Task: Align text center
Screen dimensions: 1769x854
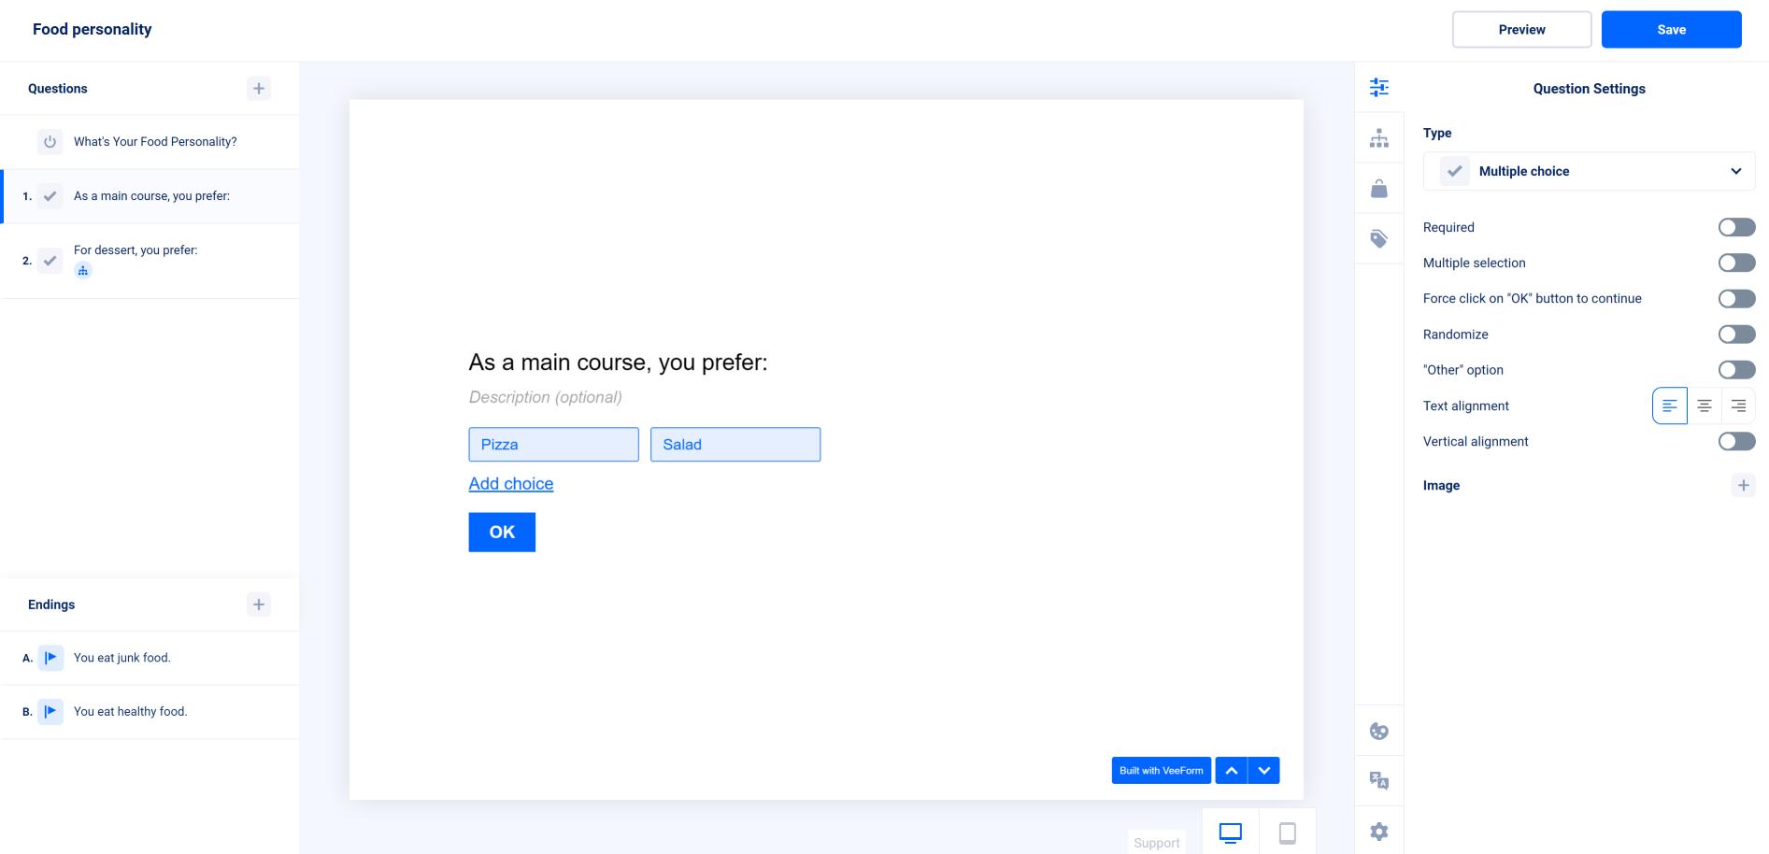Action: click(x=1705, y=406)
